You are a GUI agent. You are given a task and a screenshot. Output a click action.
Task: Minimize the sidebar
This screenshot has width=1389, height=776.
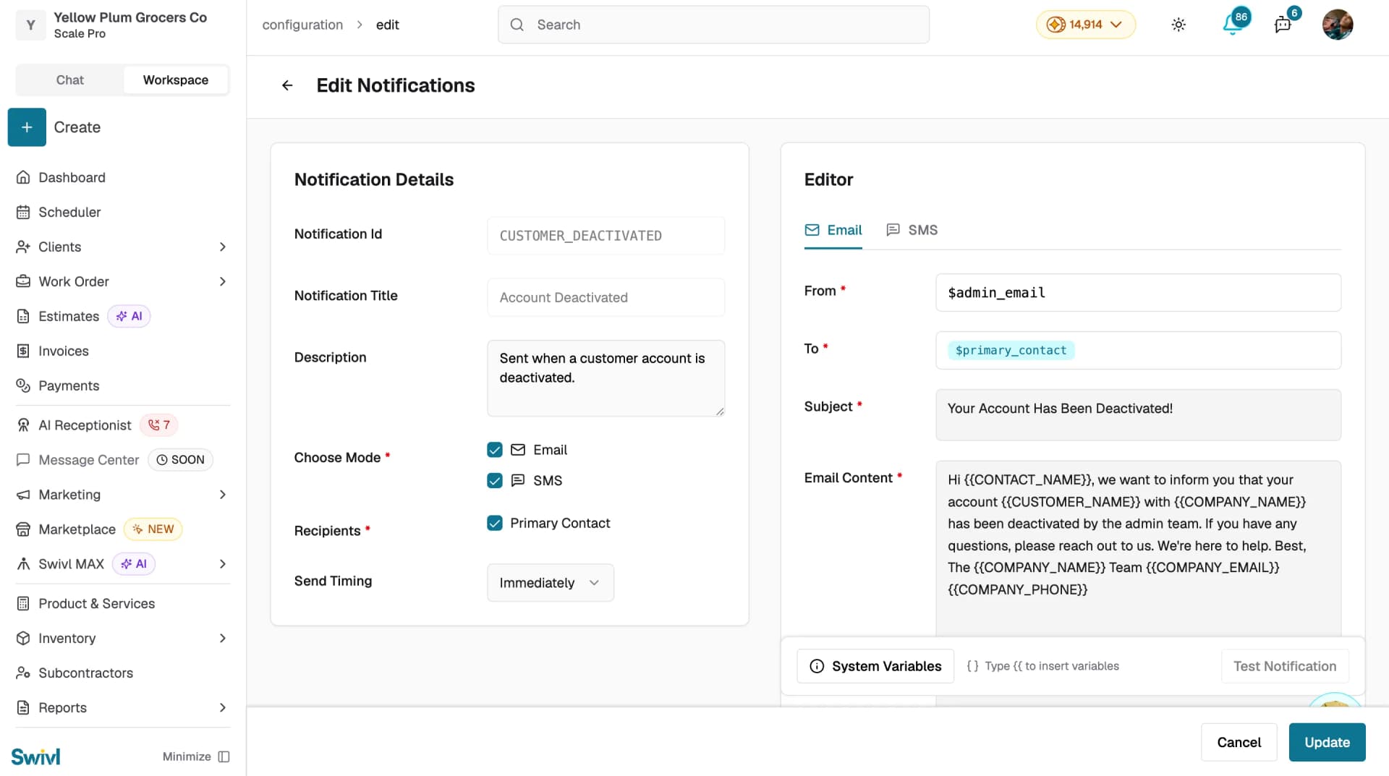pos(196,756)
